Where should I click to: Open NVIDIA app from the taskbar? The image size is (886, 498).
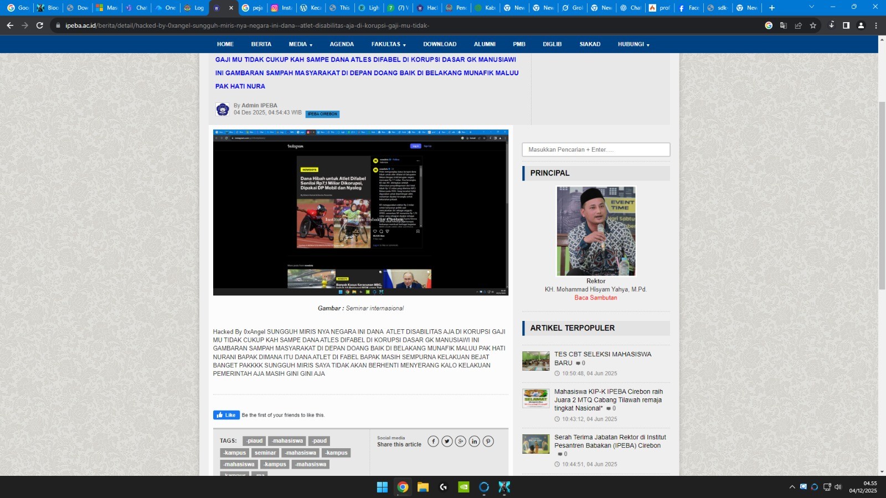463,487
